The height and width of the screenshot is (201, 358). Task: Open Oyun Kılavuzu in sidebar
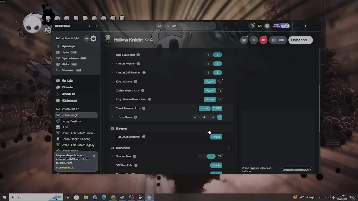70,58
